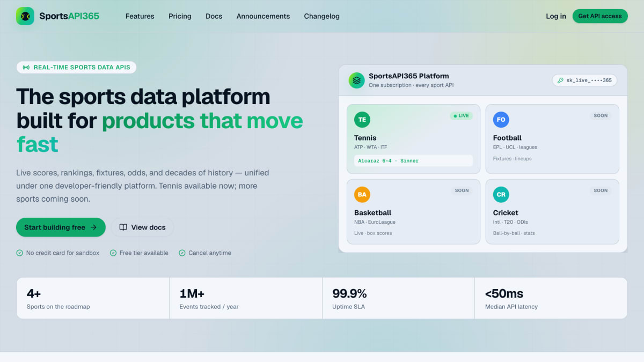644x362 pixels.
Task: Click the arrow icon in Start building free
Action: click(94, 227)
